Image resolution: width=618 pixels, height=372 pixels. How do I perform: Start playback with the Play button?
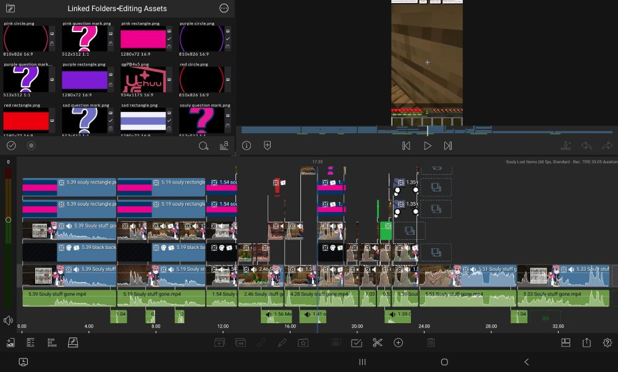(x=427, y=146)
